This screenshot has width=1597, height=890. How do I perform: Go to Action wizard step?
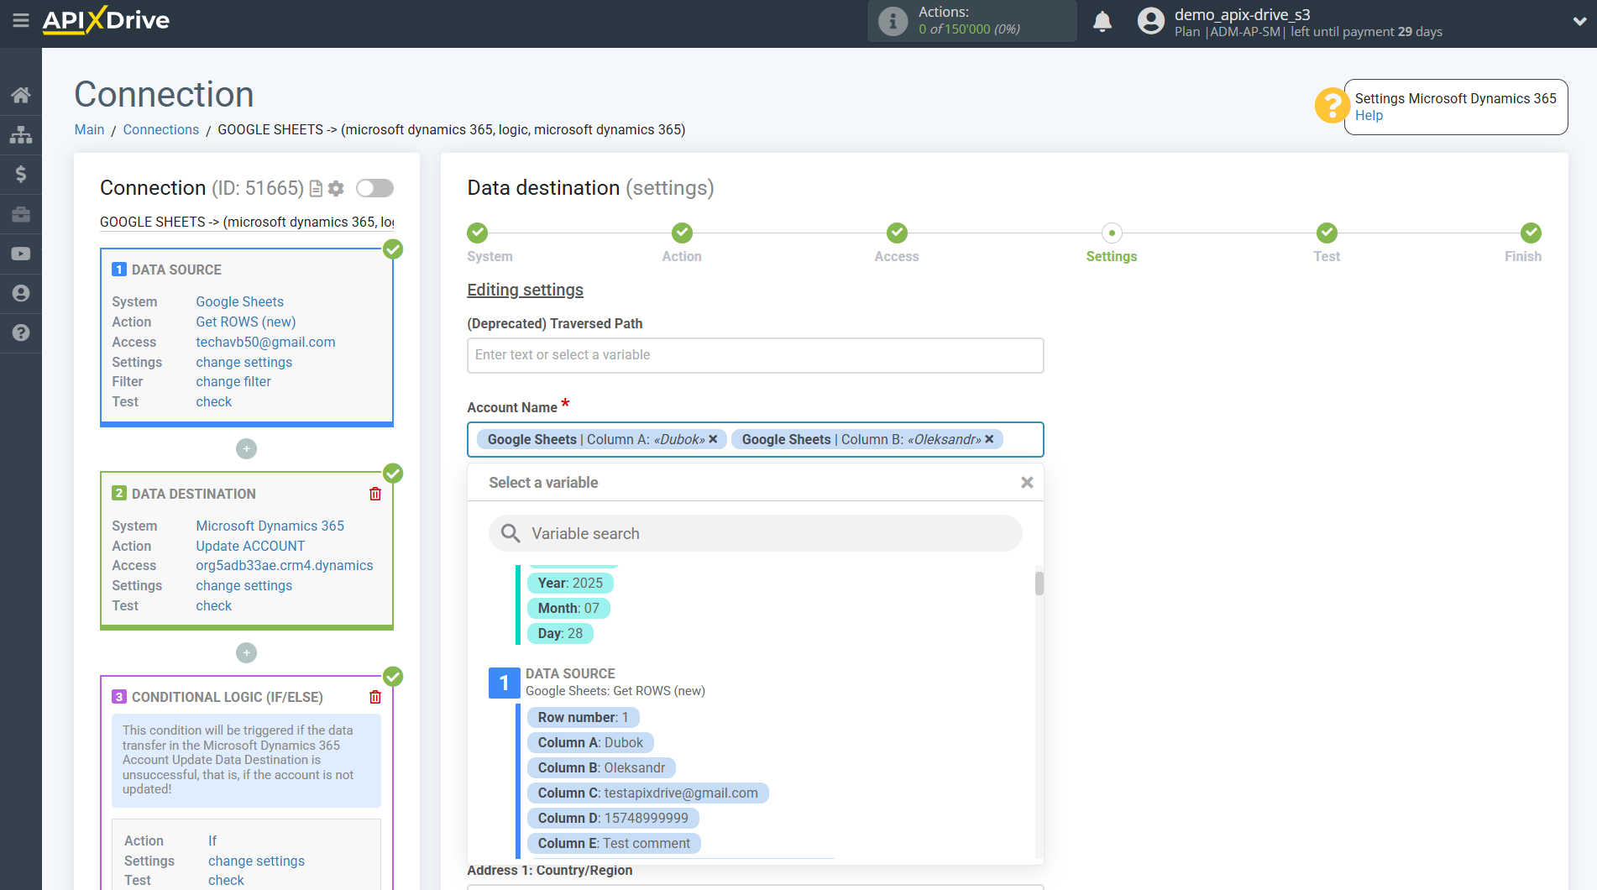point(682,233)
